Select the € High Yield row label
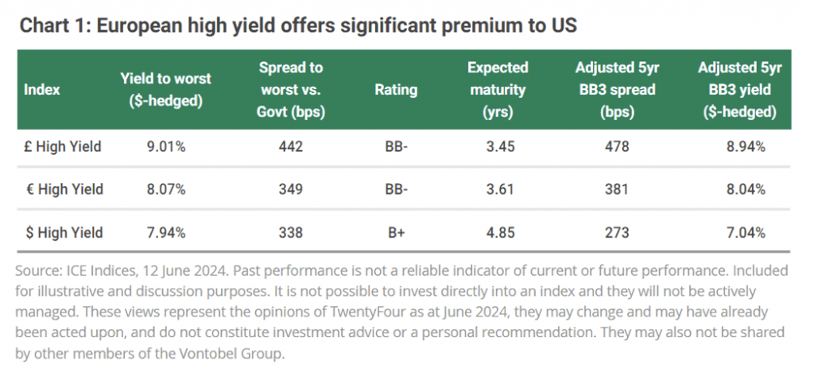Screen dimensions: 814x369 point(64,189)
